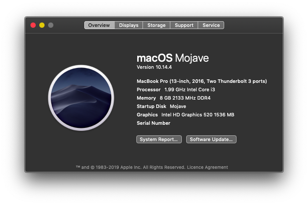
Task: Click the '1.99 GHz Intel Core i3' value
Action: (190, 89)
